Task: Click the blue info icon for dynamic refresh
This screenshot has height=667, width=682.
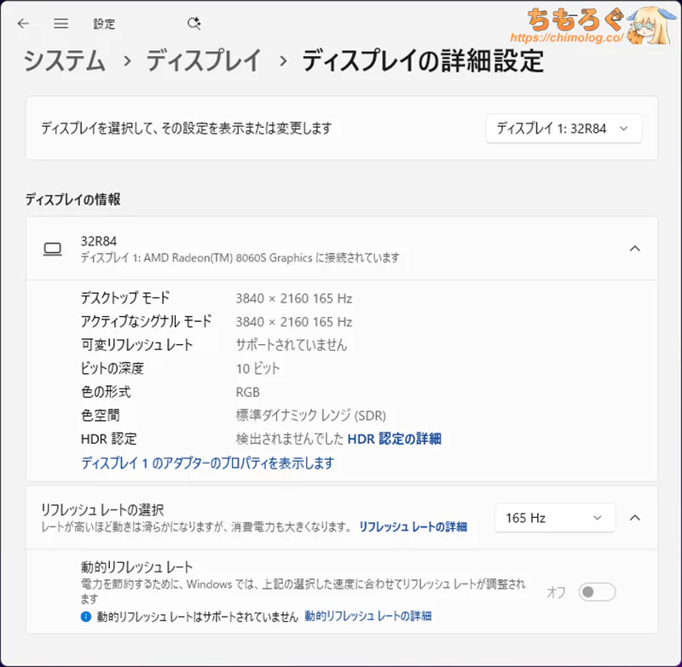Action: [85, 616]
